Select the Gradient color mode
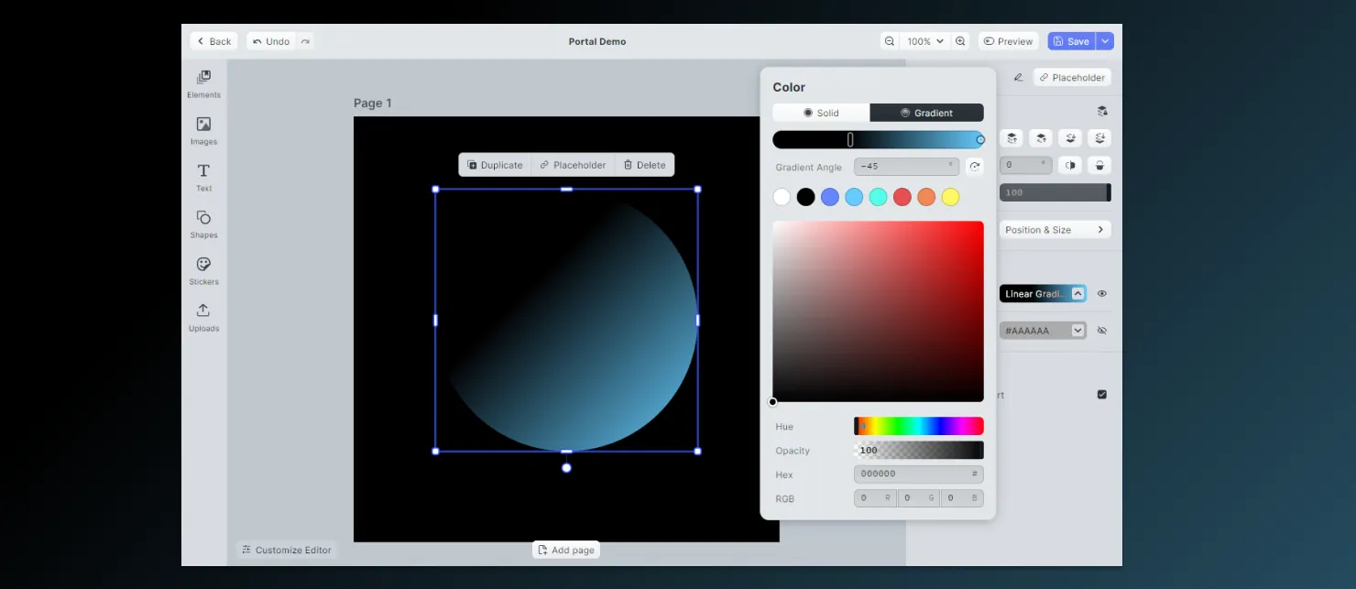 click(x=926, y=113)
